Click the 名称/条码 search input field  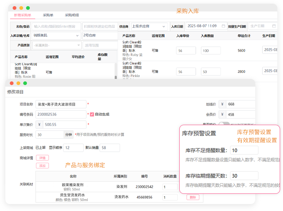[x=56, y=27]
